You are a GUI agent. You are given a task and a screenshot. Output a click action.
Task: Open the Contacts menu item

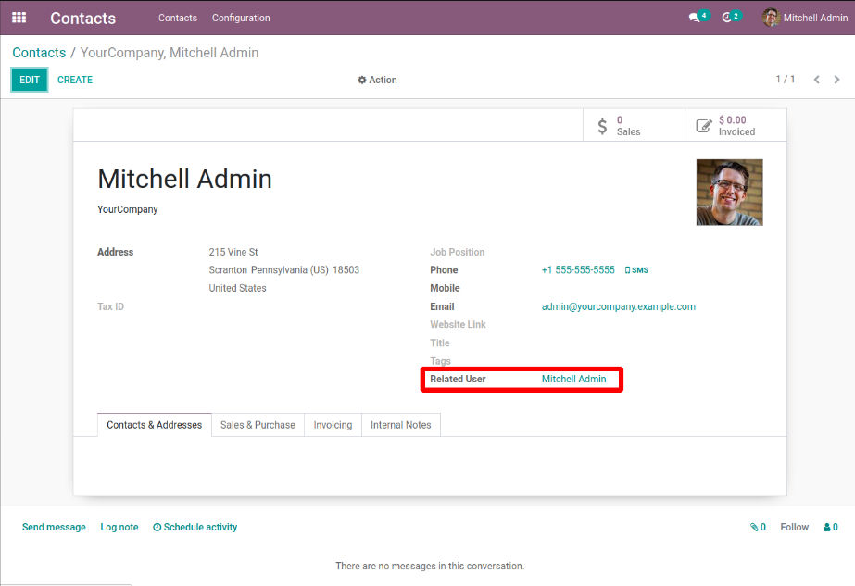(x=178, y=18)
